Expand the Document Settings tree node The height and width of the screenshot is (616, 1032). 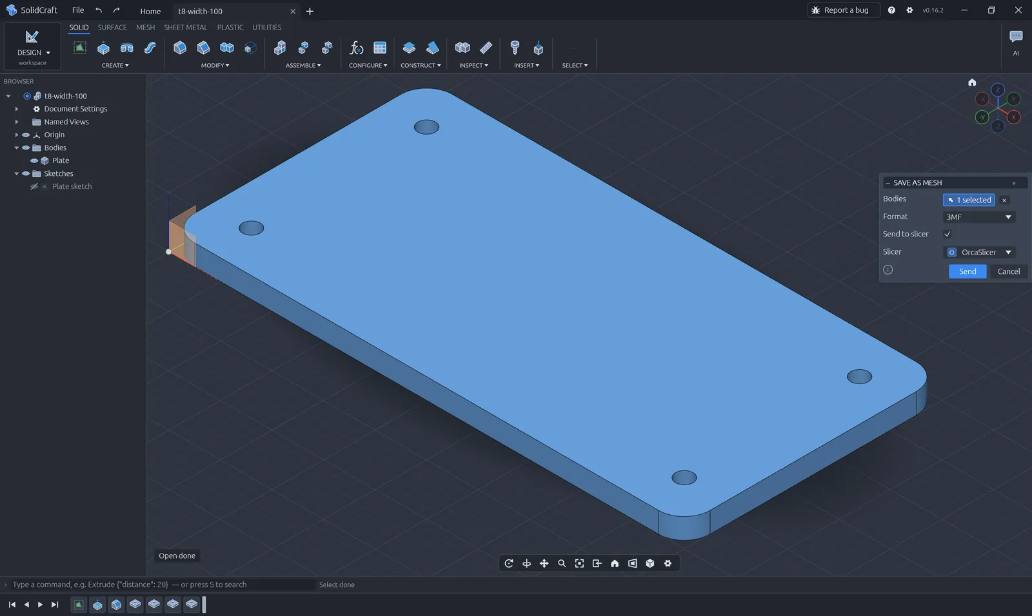coord(17,109)
